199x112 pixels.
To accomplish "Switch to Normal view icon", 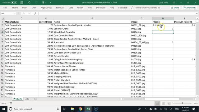I will coord(157,103).
